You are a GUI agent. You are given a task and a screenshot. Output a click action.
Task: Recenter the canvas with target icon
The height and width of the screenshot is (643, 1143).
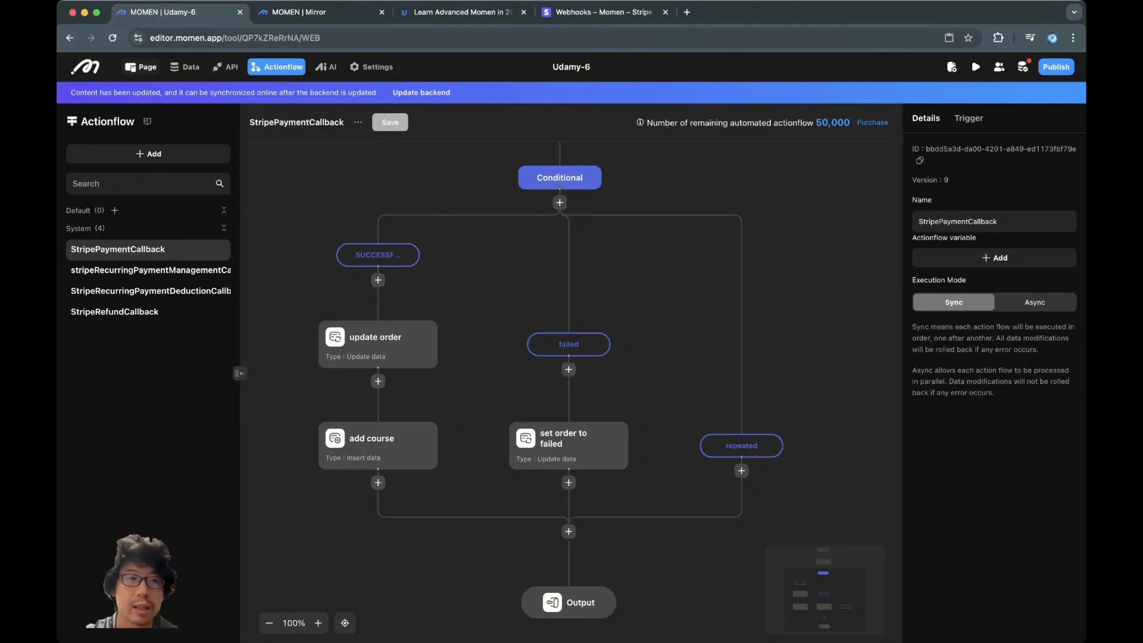coord(345,623)
